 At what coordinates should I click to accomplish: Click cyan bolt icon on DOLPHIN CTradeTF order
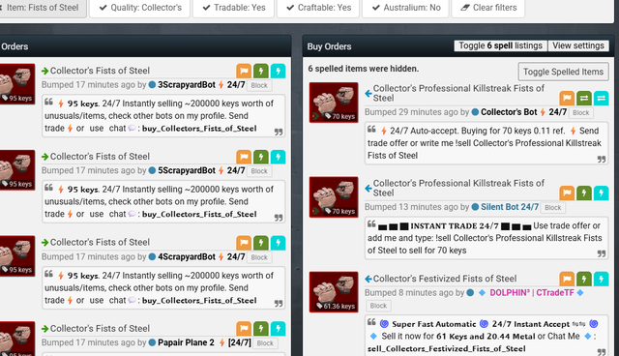[x=601, y=279]
